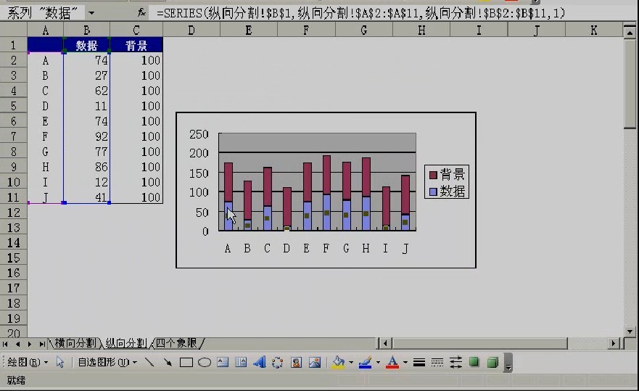Go to first sheet tab arrow
The height and width of the screenshot is (391, 639).
point(5,344)
